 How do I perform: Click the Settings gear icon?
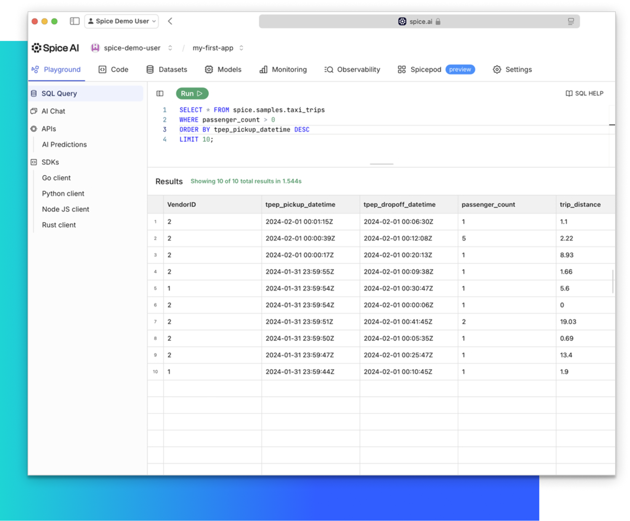497,70
